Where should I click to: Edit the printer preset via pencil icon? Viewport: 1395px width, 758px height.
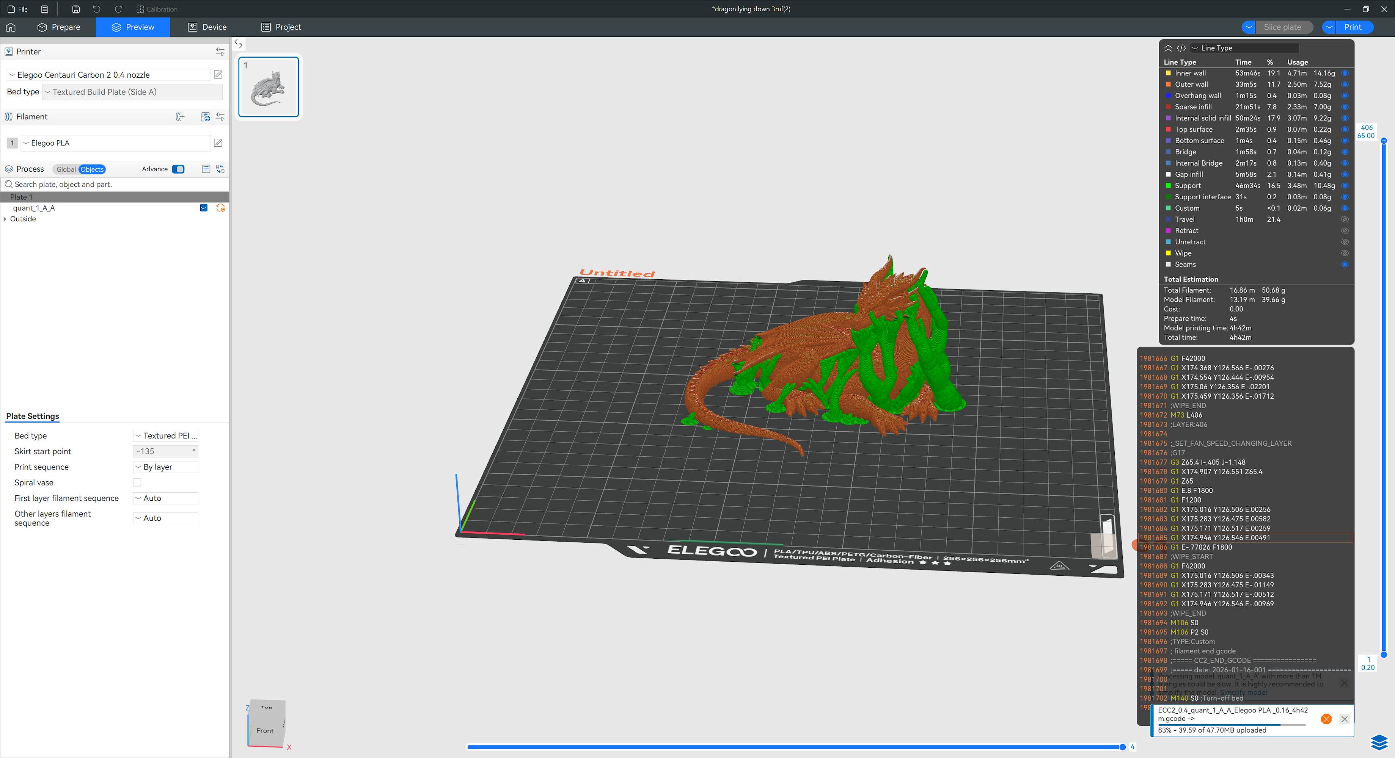point(218,75)
